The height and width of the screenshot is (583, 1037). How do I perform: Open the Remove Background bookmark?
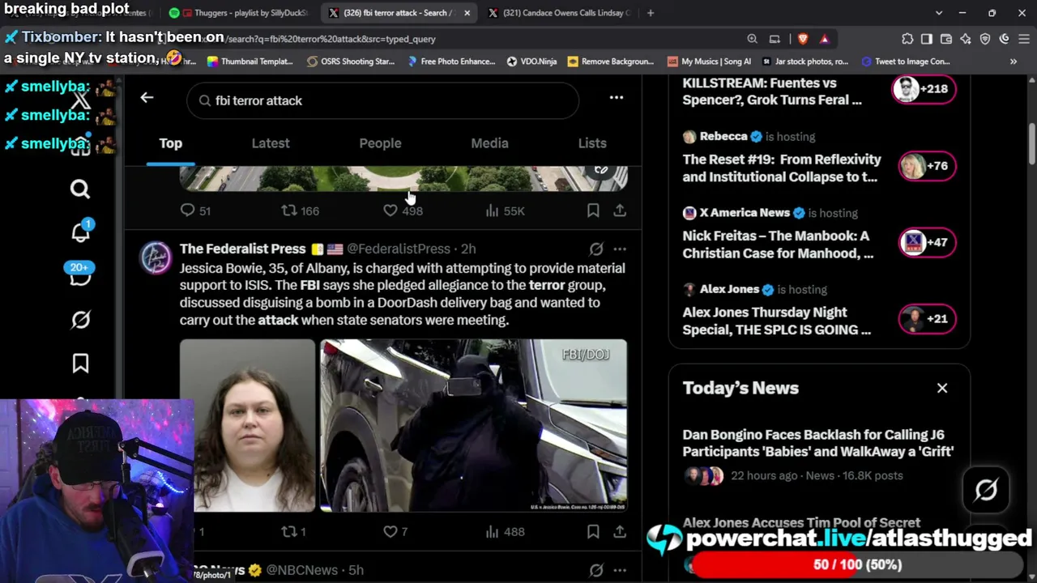[611, 62]
